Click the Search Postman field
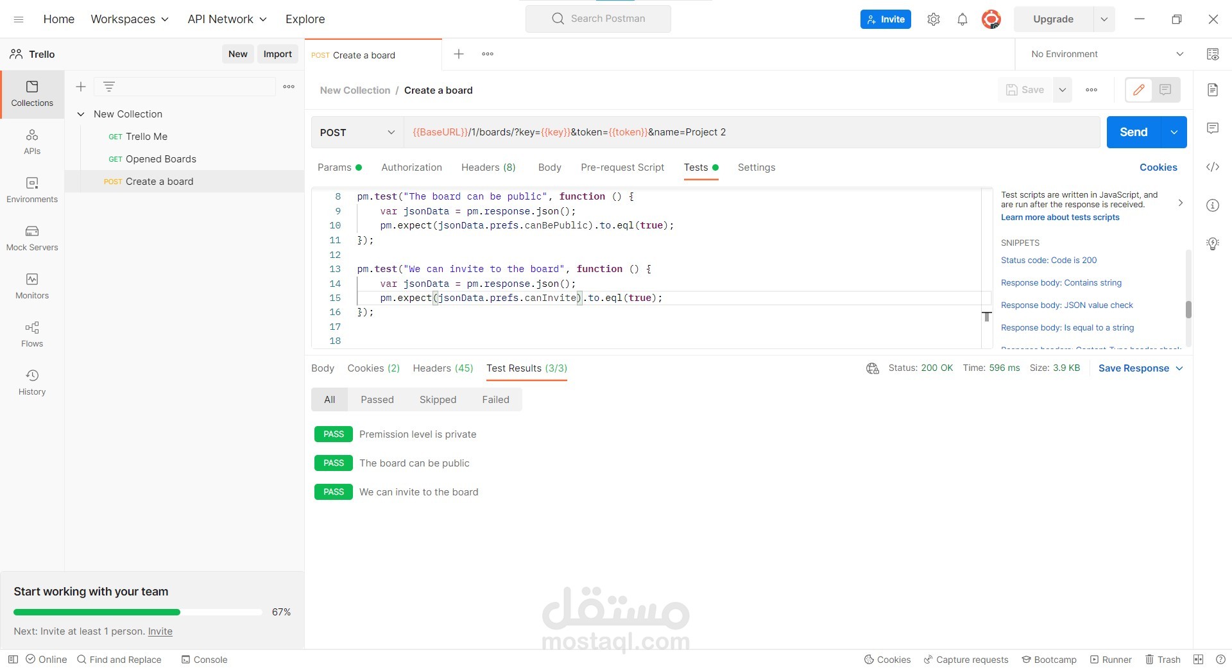The width and height of the screenshot is (1232, 668). [598, 19]
